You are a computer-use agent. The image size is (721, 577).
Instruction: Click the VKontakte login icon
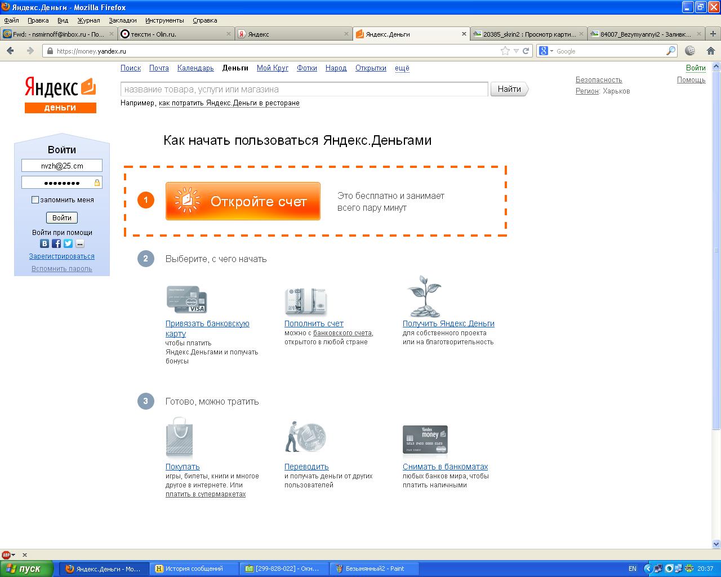point(44,243)
